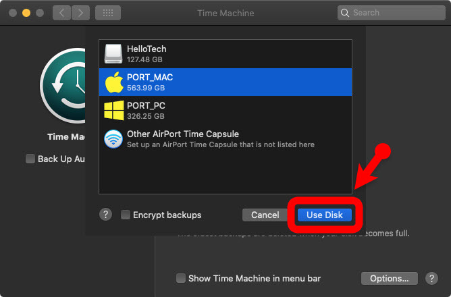This screenshot has width=451, height=297.
Task: Click the PORT_MAC Apple logo icon
Action: point(113,82)
